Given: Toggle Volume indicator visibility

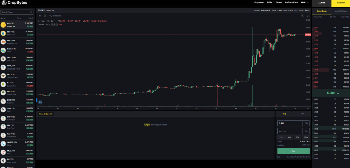Looking at the screenshot, I should [52, 24].
